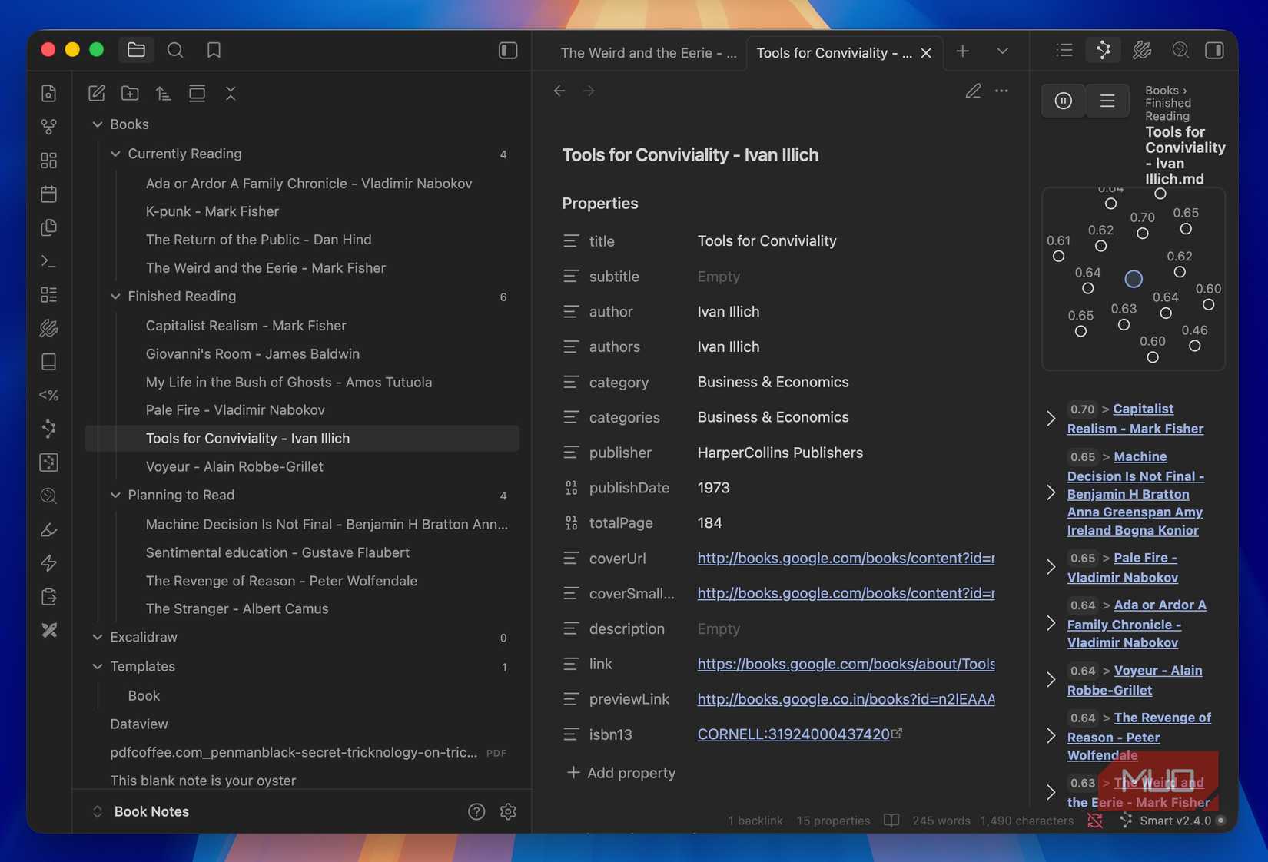The height and width of the screenshot is (862, 1268).
Task: Click 1 backlink in status bar
Action: pyautogui.click(x=755, y=821)
